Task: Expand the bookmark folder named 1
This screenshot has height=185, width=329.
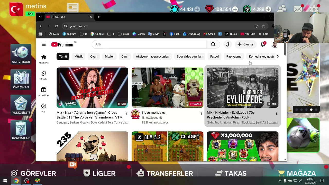Action: 111,34
